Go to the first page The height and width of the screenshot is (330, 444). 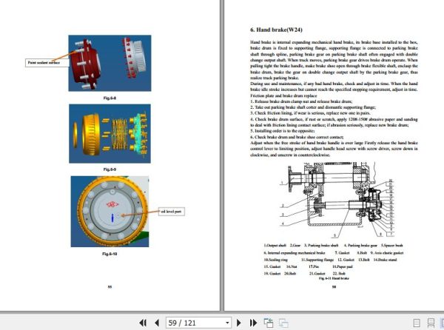click(143, 323)
